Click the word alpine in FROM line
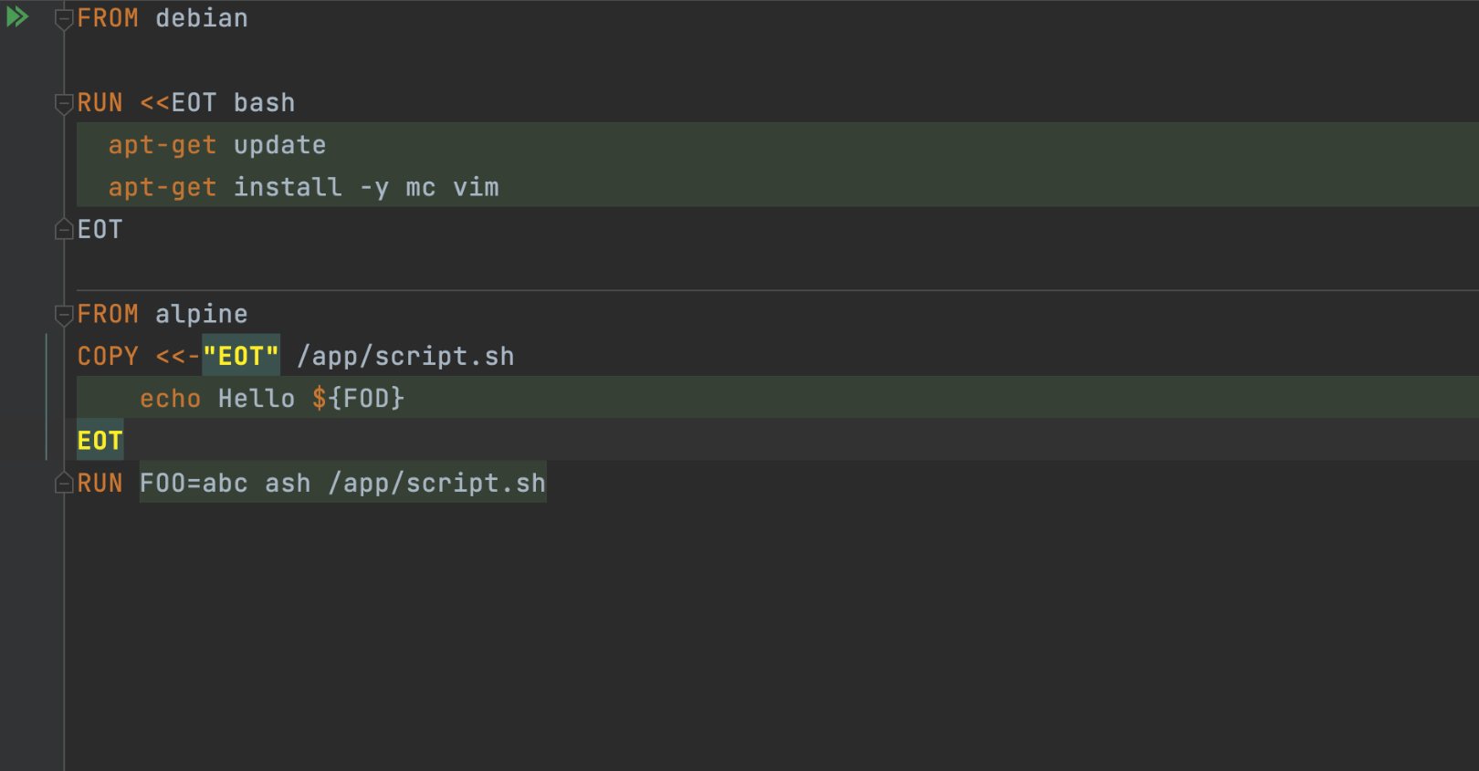The height and width of the screenshot is (771, 1479). point(201,315)
